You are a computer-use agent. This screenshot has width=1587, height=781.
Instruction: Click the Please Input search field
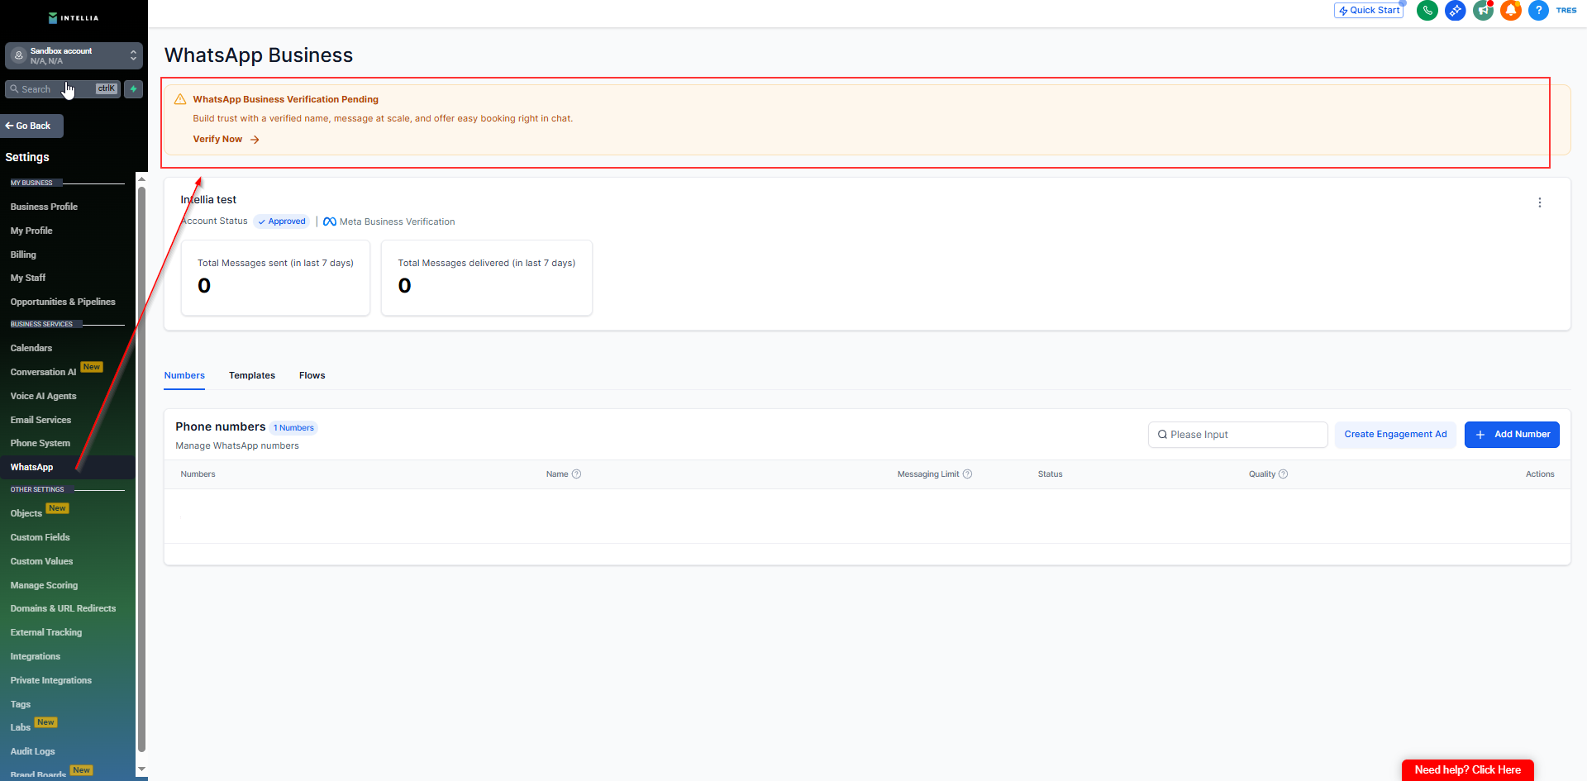click(1237, 435)
